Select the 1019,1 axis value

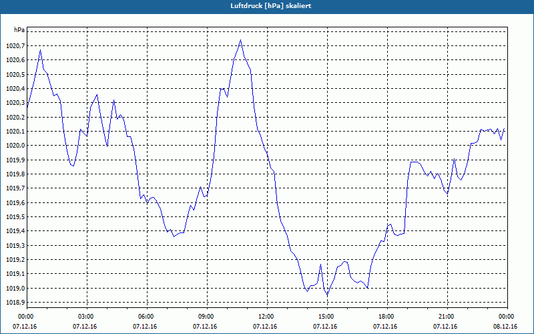15,274
